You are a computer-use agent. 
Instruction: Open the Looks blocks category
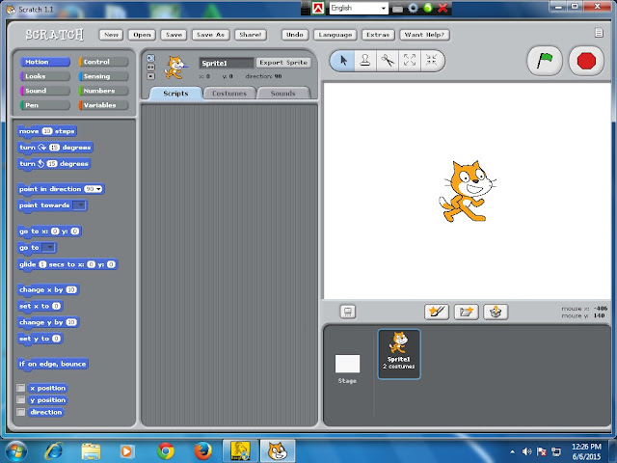[x=45, y=76]
